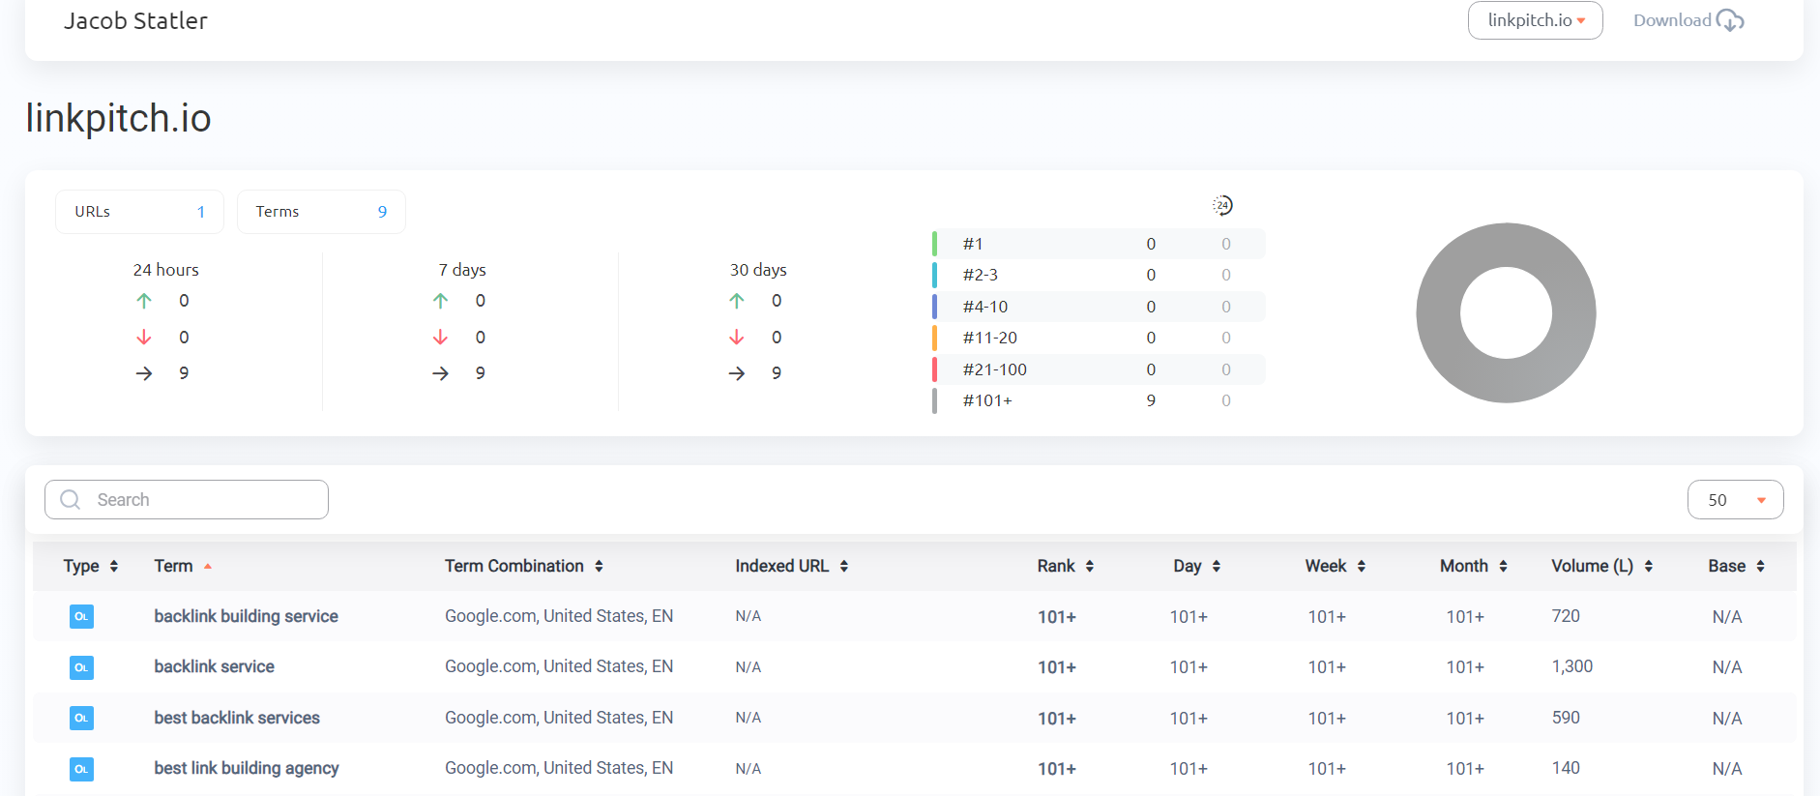Click into the Search input field
The height and width of the screenshot is (796, 1820).
click(x=187, y=499)
